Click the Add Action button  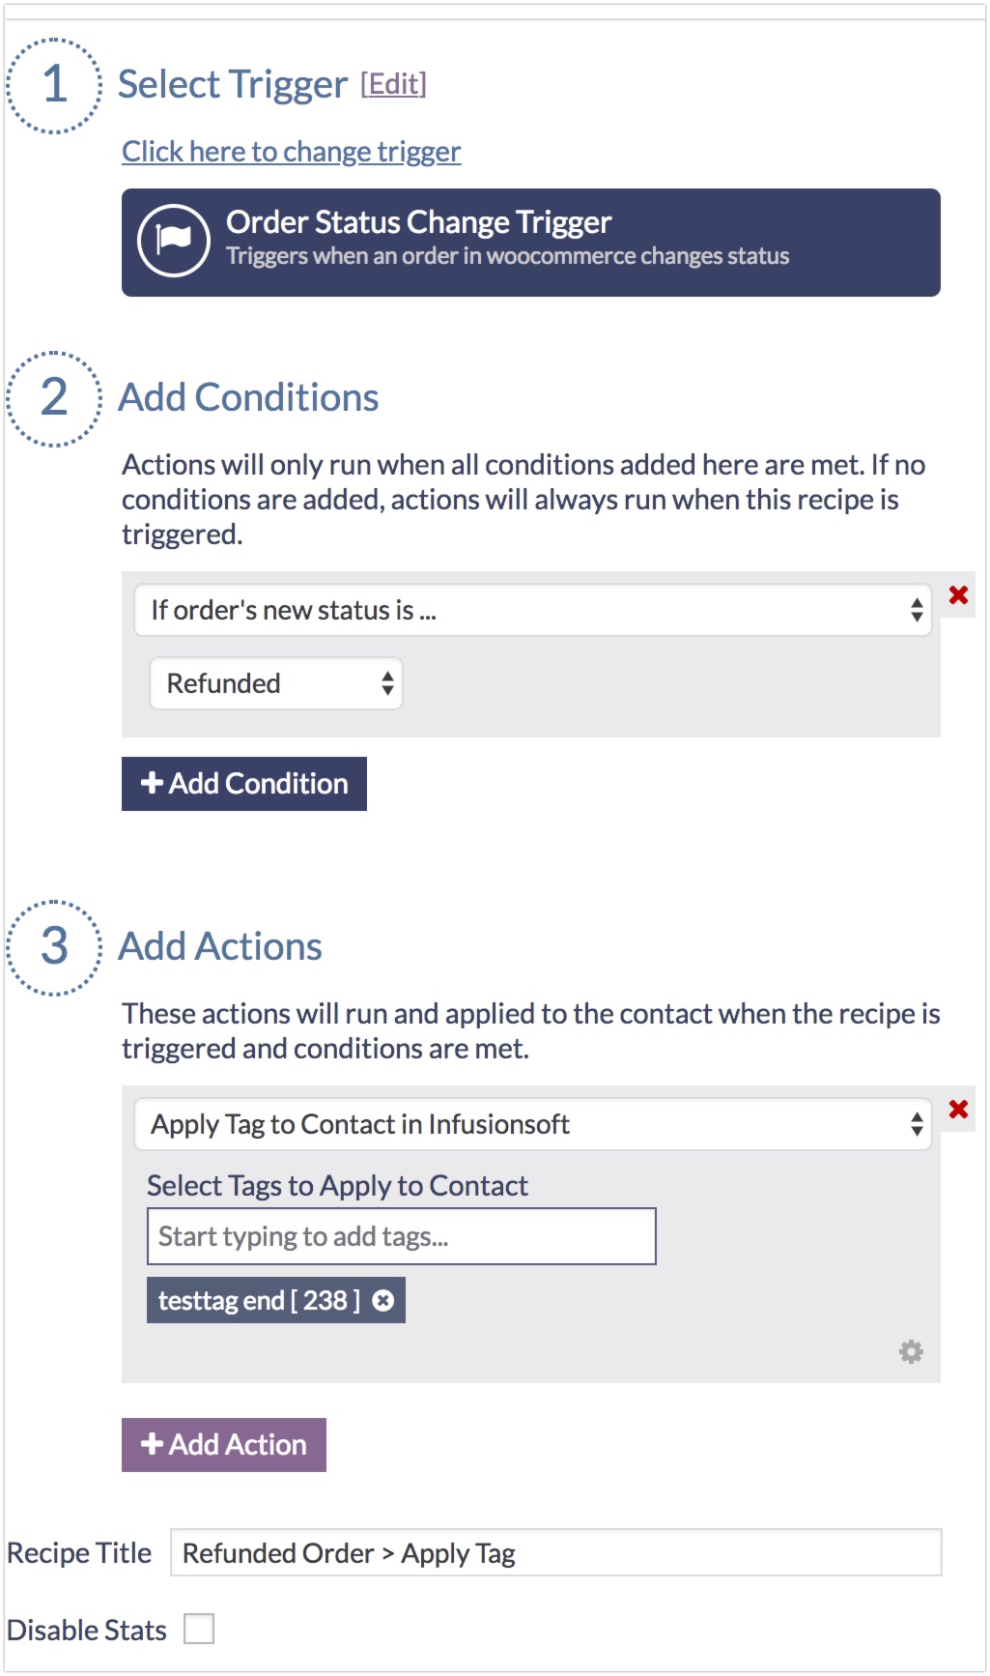click(224, 1445)
